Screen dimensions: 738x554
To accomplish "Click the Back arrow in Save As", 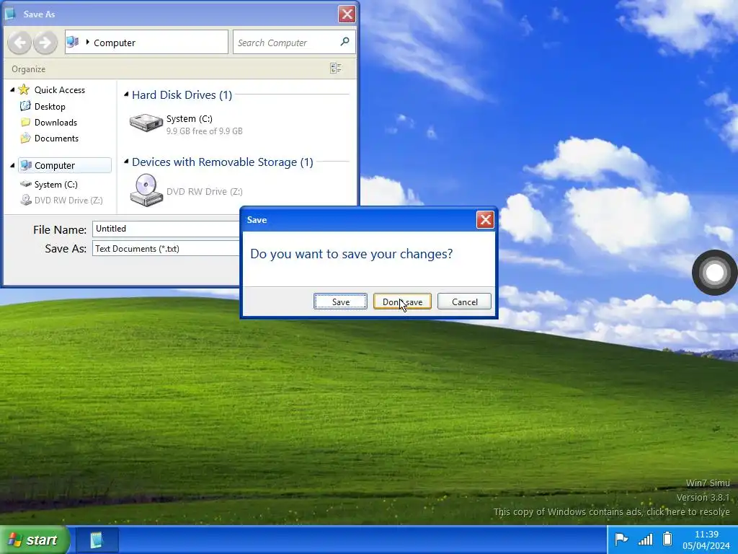I will [x=19, y=43].
